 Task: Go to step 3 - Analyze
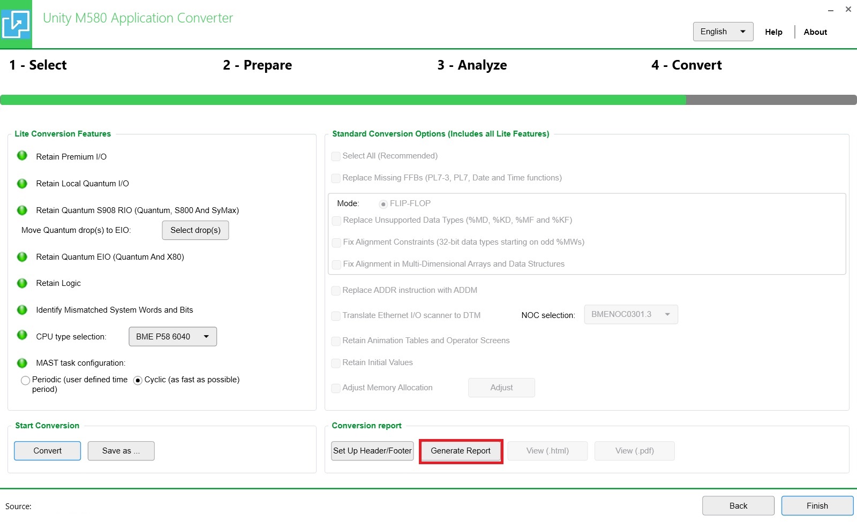tap(472, 65)
